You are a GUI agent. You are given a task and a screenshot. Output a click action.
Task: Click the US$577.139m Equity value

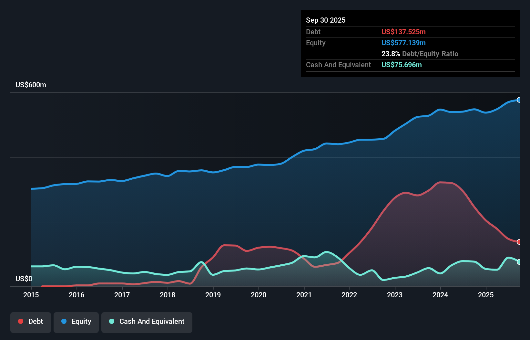(403, 43)
